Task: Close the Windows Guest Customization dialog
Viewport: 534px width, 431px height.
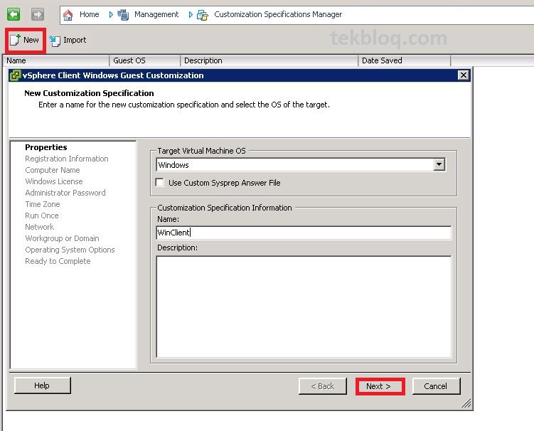Action: [463, 75]
